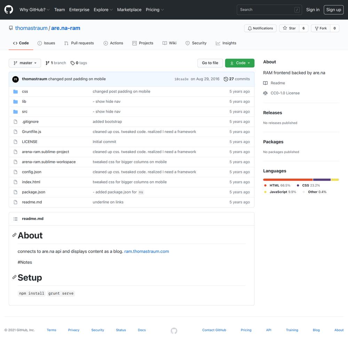Click the anchor link icon beside About heading
The height and width of the screenshot is (348, 348).
tap(14, 235)
